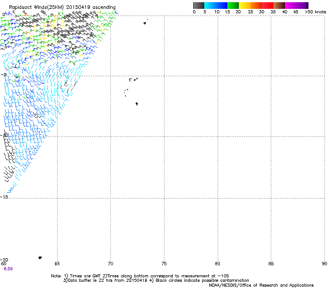Click the small island near 63E, 20S
This screenshot has width=328, height=288.
point(40,258)
